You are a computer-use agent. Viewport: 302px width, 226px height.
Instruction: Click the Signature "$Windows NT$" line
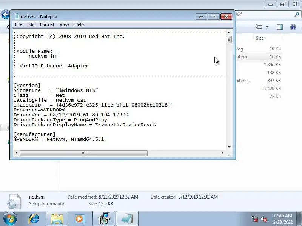[x=55, y=90]
